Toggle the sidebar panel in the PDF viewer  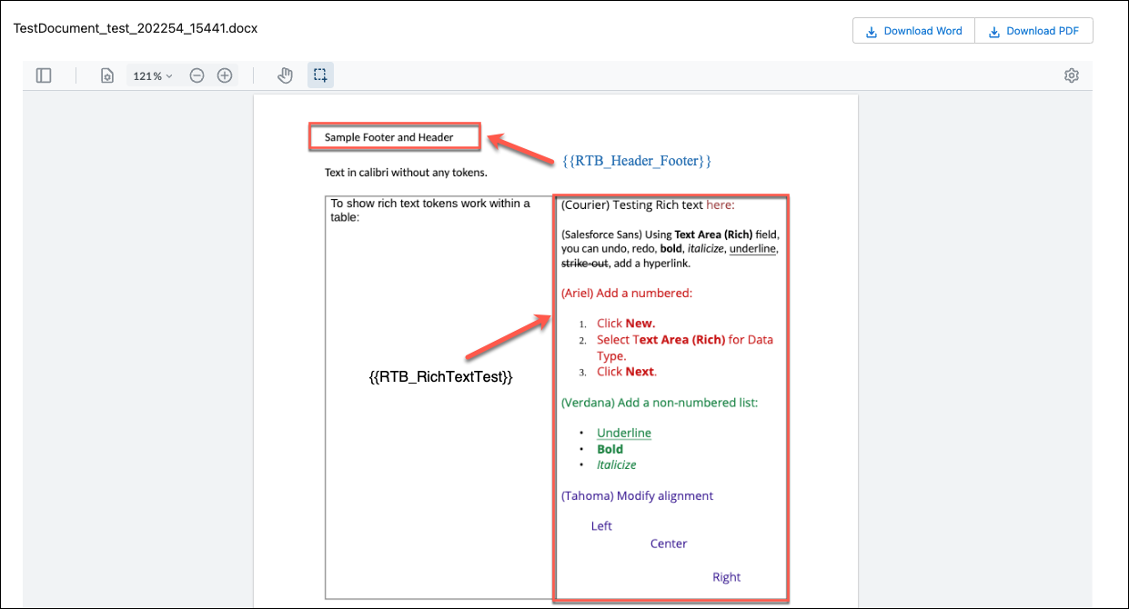click(x=44, y=75)
